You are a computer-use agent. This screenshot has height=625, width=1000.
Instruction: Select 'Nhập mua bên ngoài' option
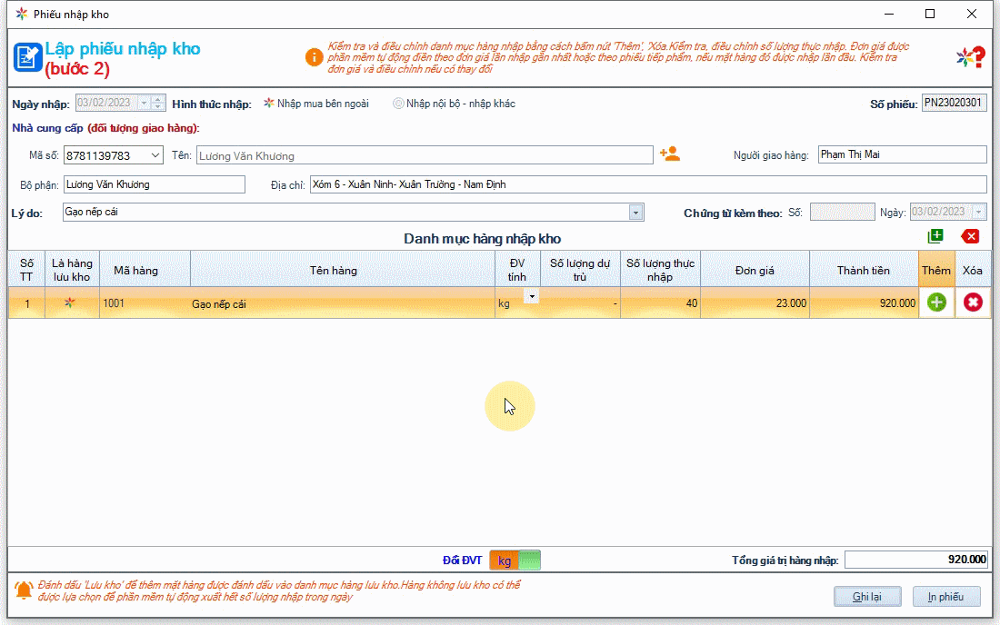point(269,104)
